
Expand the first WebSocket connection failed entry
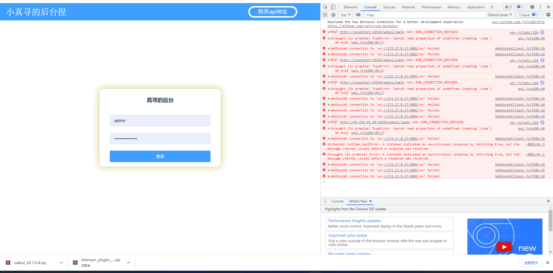(x=329, y=48)
